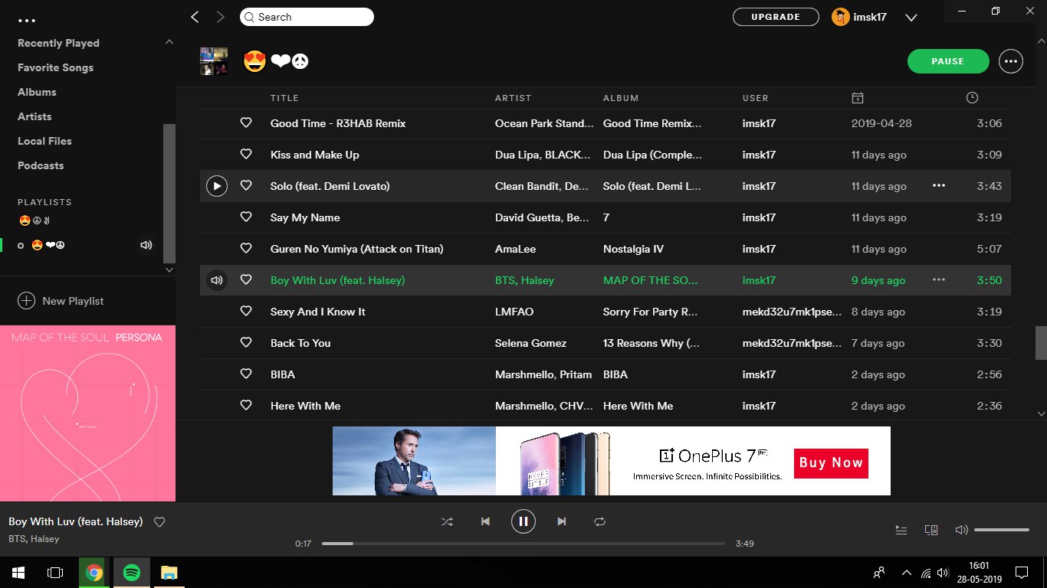Like Good Time - R3HAB Remix with heart
Viewport: 1047px width, 588px height.
(246, 123)
